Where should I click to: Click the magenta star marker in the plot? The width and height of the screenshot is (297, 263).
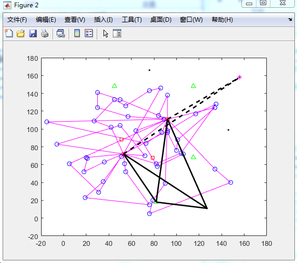point(240,77)
